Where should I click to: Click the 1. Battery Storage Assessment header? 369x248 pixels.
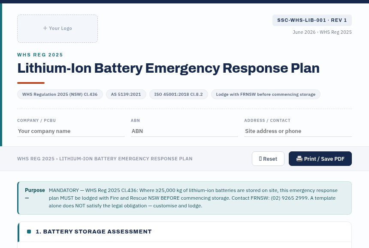(184, 232)
